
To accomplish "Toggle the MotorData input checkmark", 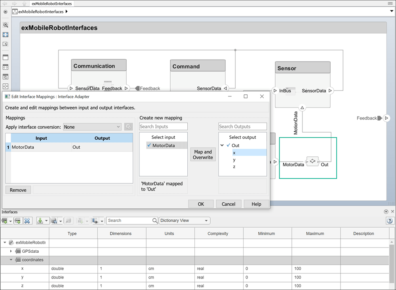I will pos(149,146).
